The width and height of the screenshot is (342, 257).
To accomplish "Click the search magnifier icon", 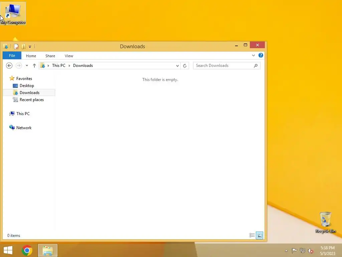I will (x=255, y=66).
